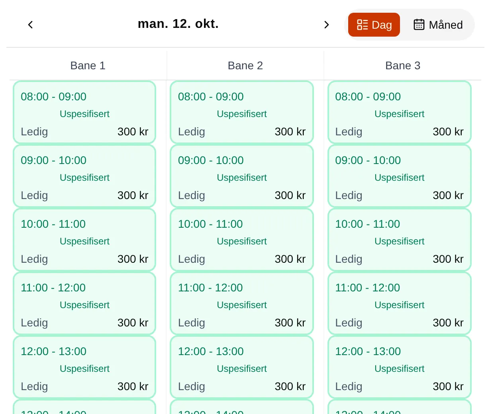494x414 pixels.
Task: Book Bane 2 slot 09:00 - 10:00
Action: click(x=242, y=176)
